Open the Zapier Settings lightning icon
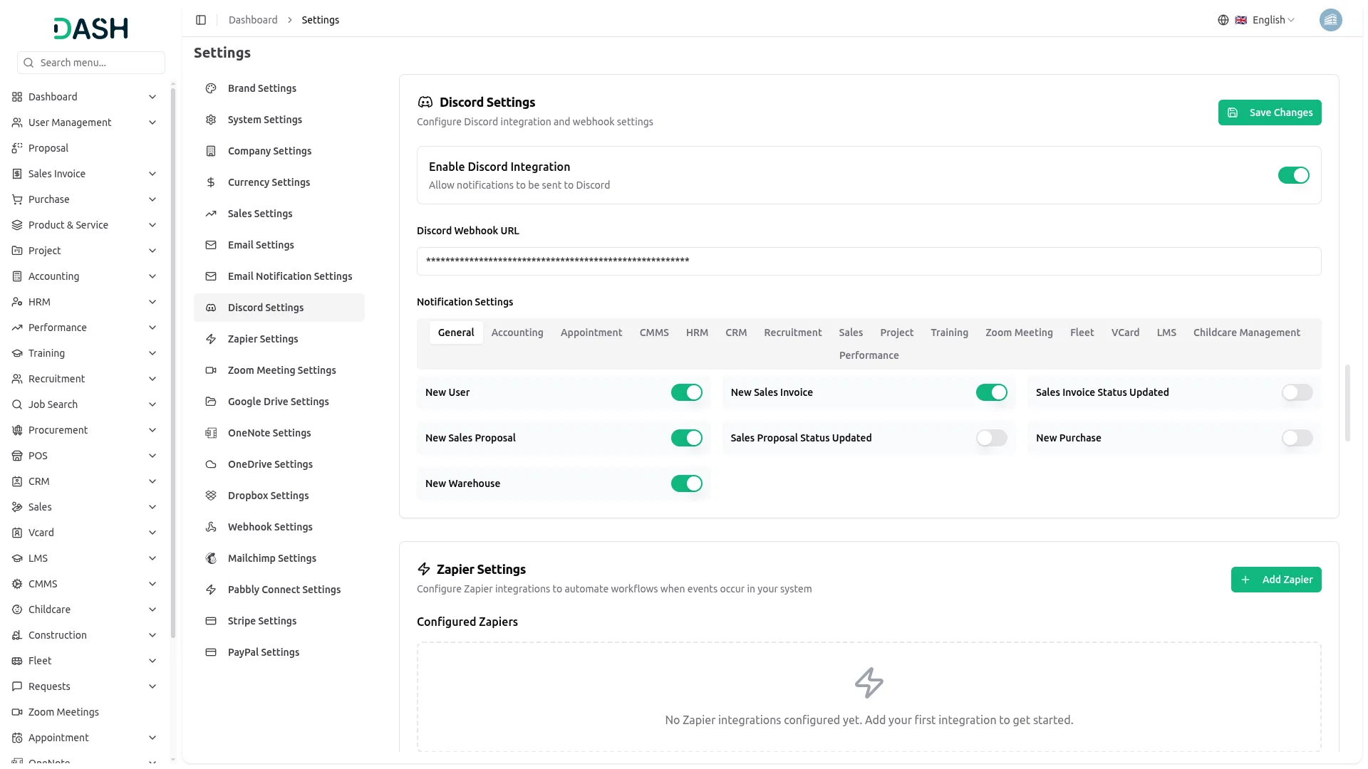Screen dimensions: 1368x769 [211, 339]
